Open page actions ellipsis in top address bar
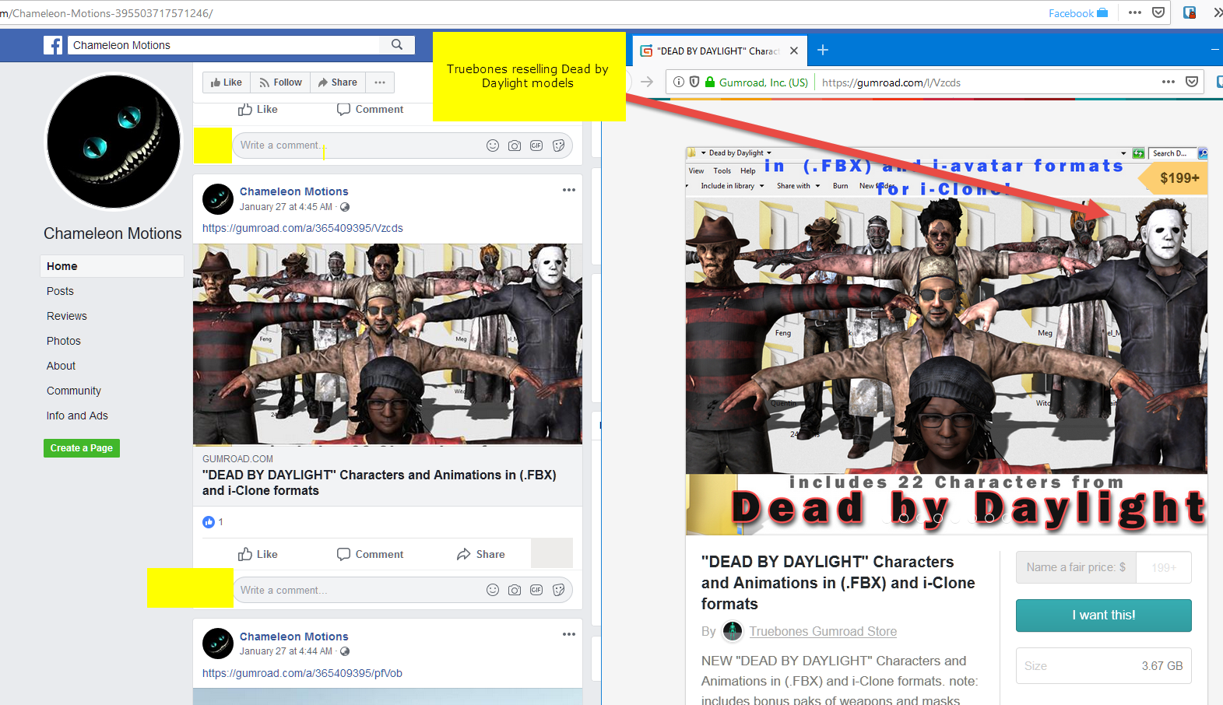This screenshot has height=705, width=1223. (1134, 12)
